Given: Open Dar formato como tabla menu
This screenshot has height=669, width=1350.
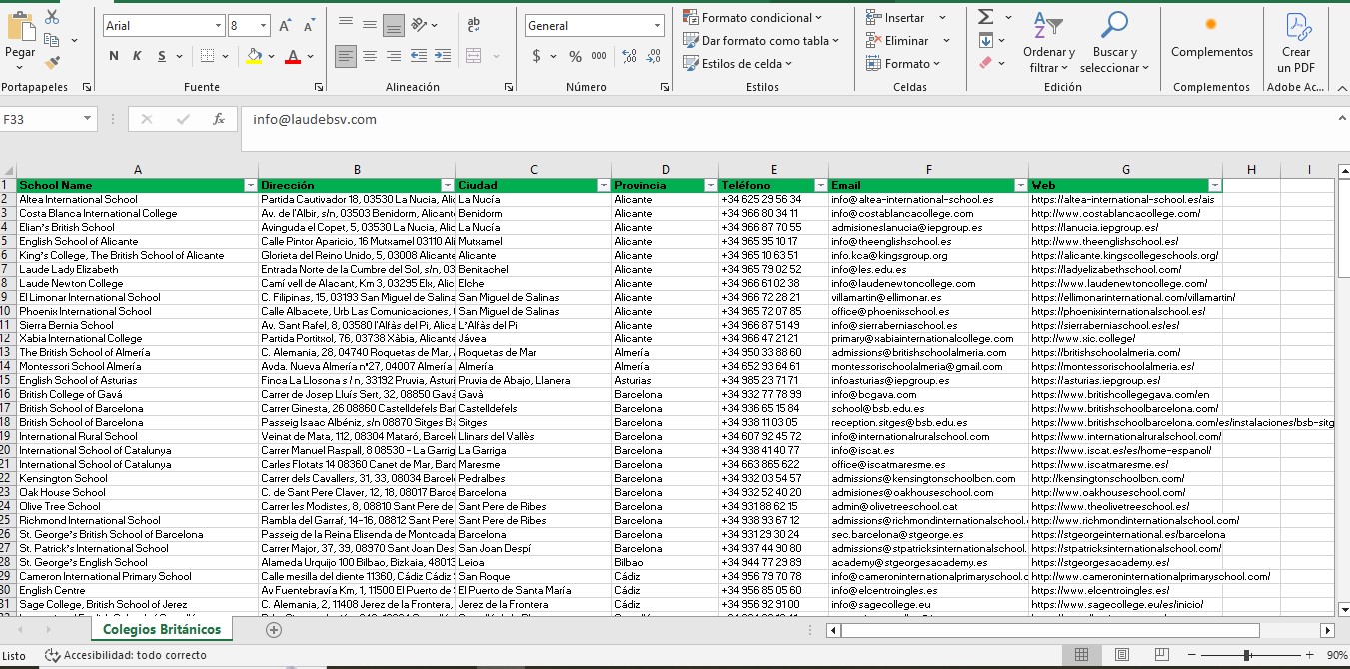Looking at the screenshot, I should 761,40.
